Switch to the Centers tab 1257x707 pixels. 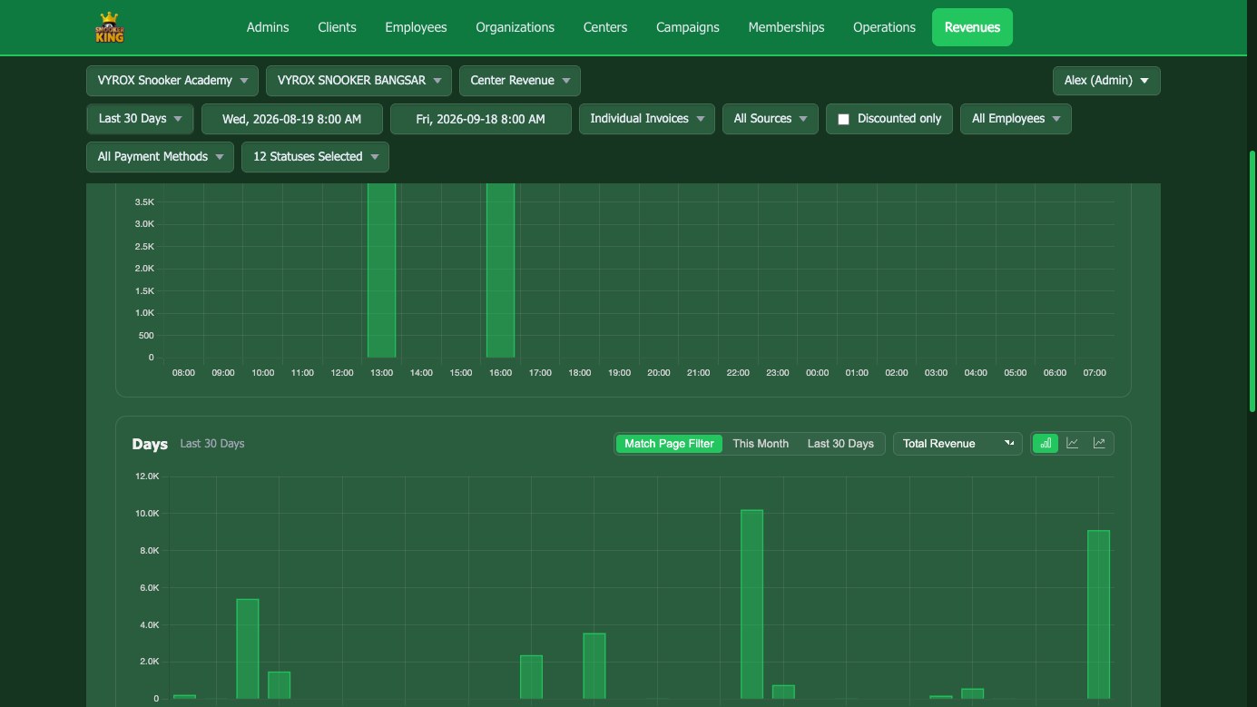(x=605, y=27)
